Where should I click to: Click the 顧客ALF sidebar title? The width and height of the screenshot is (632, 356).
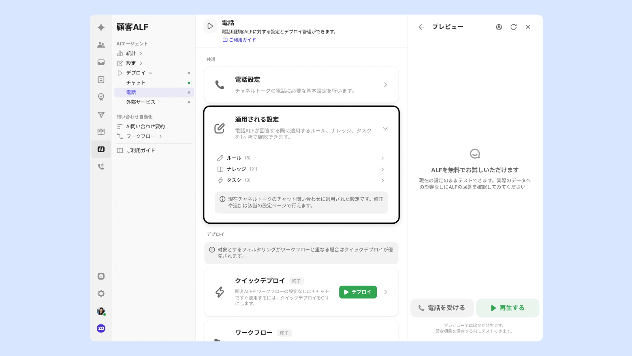(x=132, y=27)
